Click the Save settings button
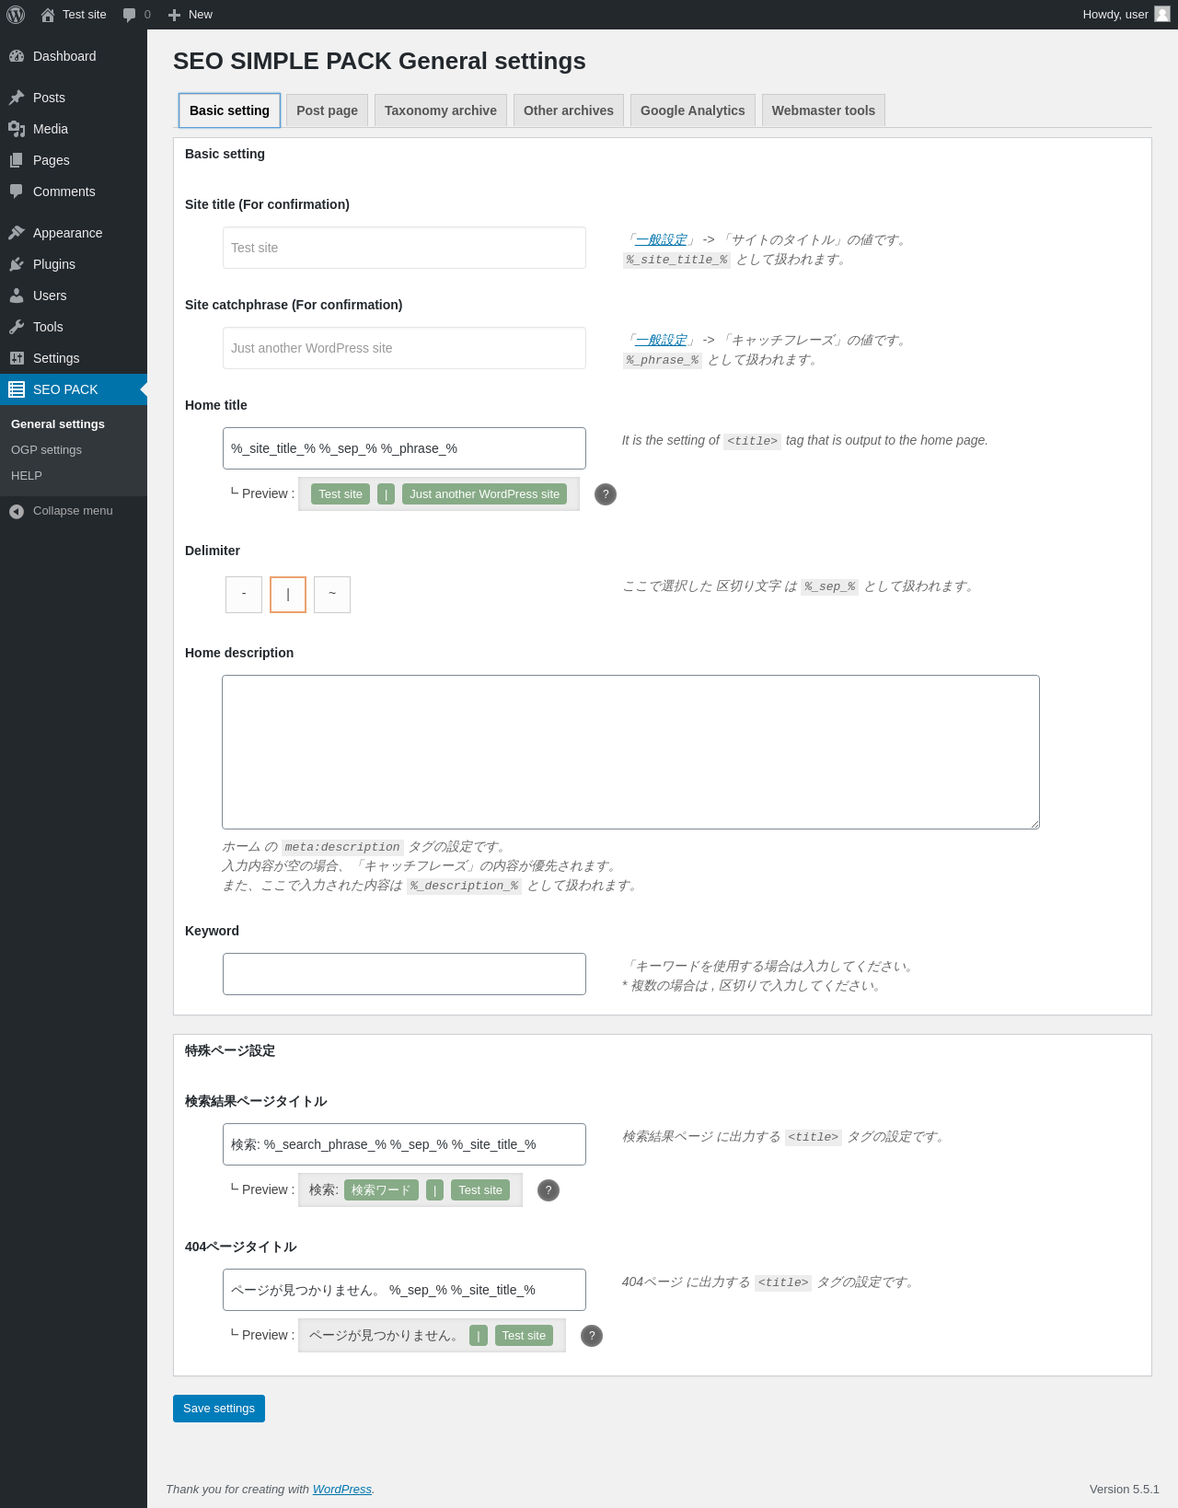The image size is (1178, 1508). (219, 1409)
